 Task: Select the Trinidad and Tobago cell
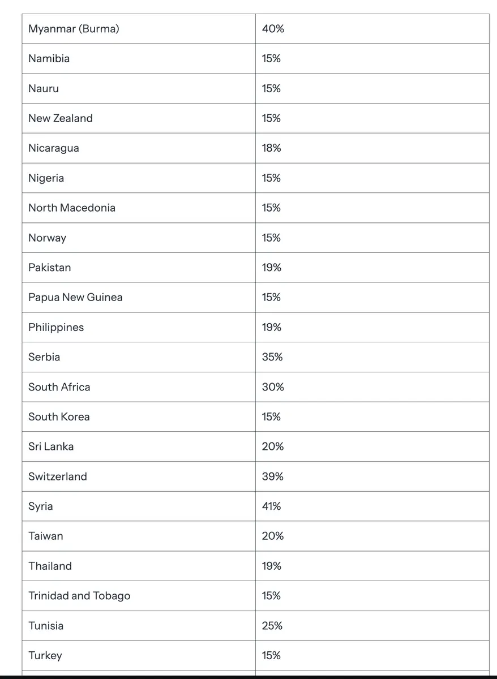(139, 596)
